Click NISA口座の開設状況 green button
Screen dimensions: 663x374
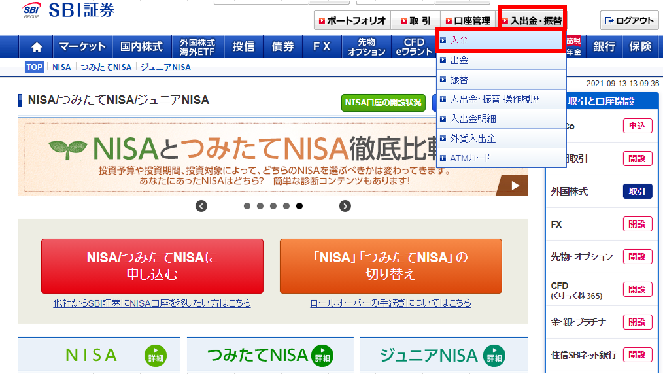tap(383, 103)
